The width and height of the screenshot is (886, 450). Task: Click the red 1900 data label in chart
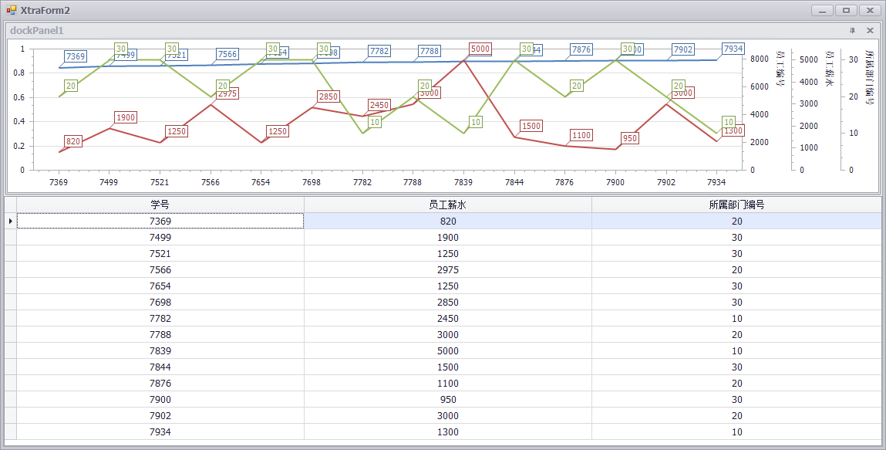tap(126, 117)
